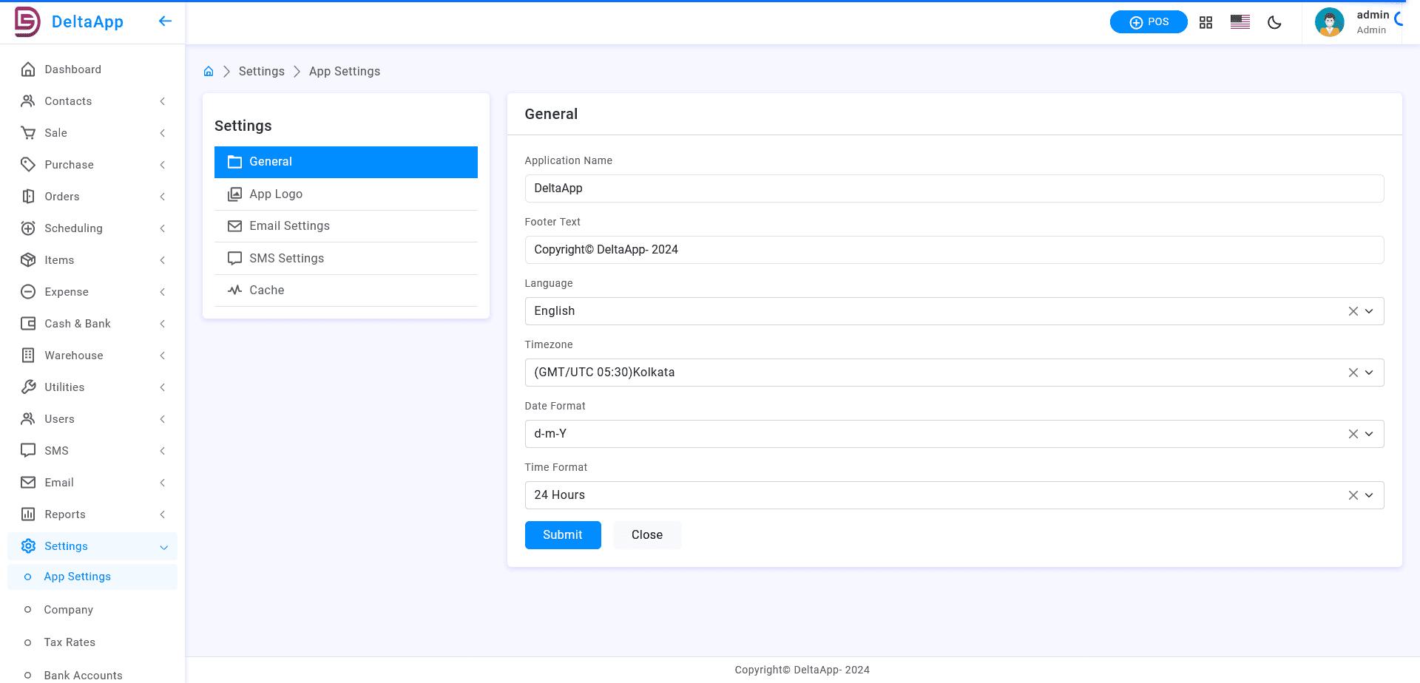Click App Settings breadcrumb link

345,72
